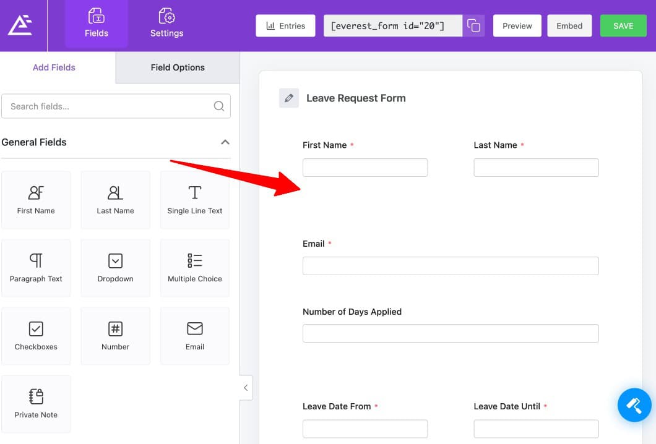Focus the Search fields box
This screenshot has width=656, height=444.
(116, 106)
